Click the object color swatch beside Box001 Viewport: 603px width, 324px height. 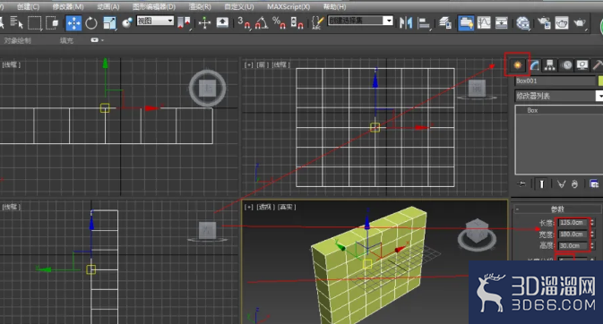click(600, 81)
